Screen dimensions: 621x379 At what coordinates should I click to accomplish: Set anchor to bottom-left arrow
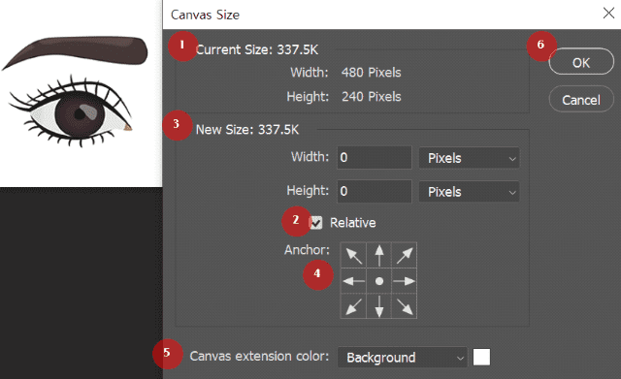click(x=353, y=306)
